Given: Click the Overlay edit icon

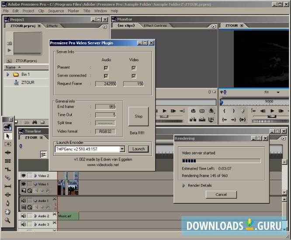Looking at the screenshot, I should (202, 119).
